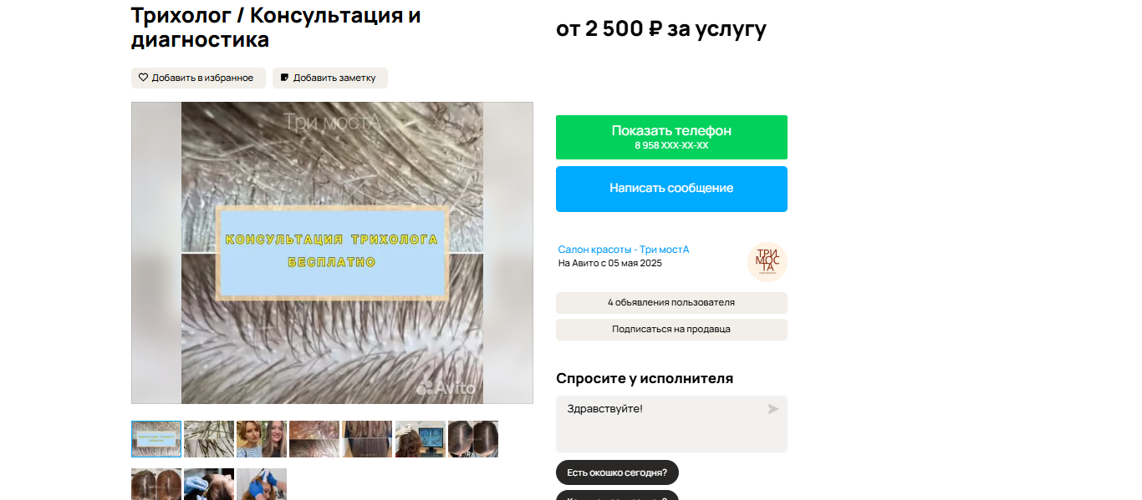This screenshot has width=1142, height=500.
Task: Select the quick reply Есть окошко сегодня?
Action: (617, 472)
